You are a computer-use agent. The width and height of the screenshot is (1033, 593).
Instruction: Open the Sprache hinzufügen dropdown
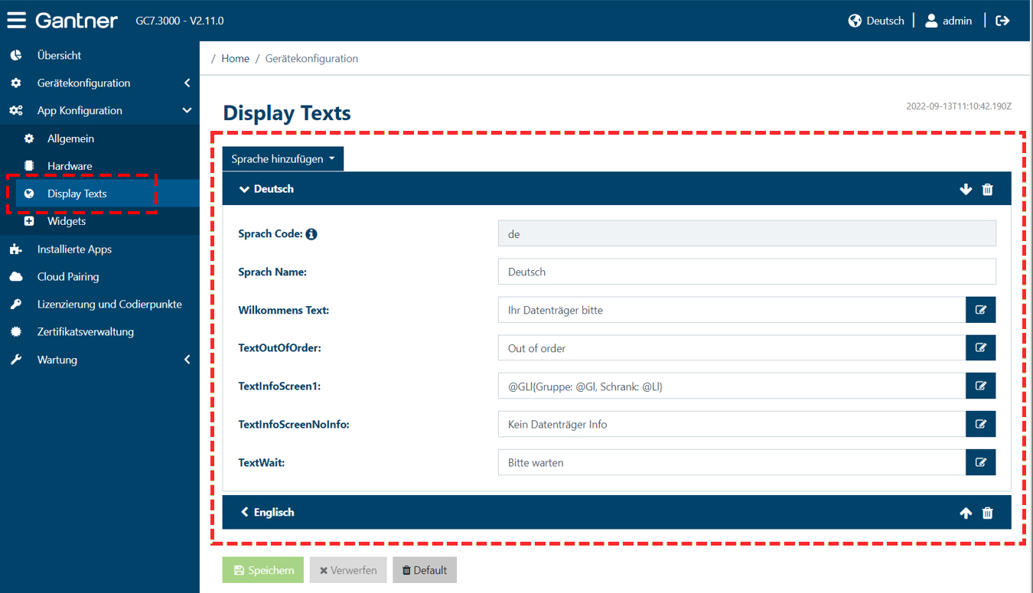(x=283, y=159)
